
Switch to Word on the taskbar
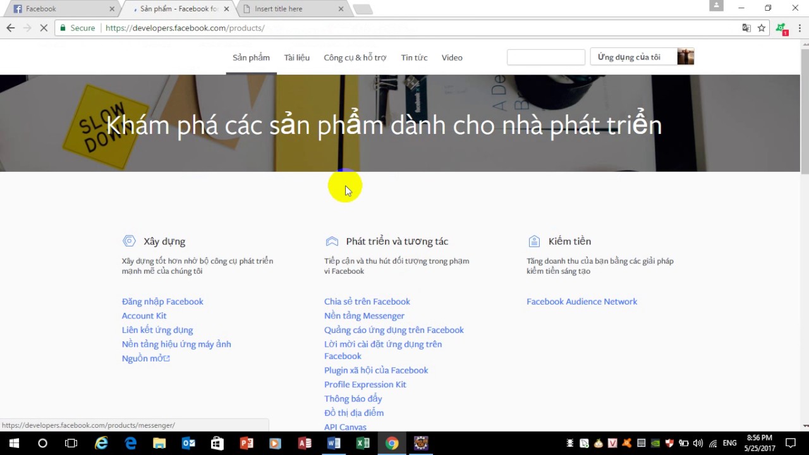click(x=334, y=443)
